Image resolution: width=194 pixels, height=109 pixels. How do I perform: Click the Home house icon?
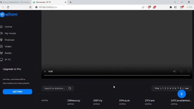click(x=1, y=27)
